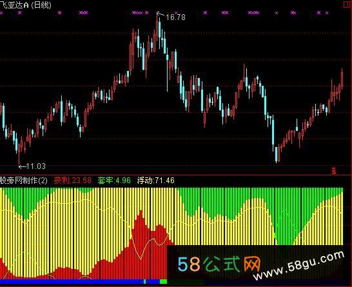
Task: Open the www.58gu.com link
Action: pos(299,266)
